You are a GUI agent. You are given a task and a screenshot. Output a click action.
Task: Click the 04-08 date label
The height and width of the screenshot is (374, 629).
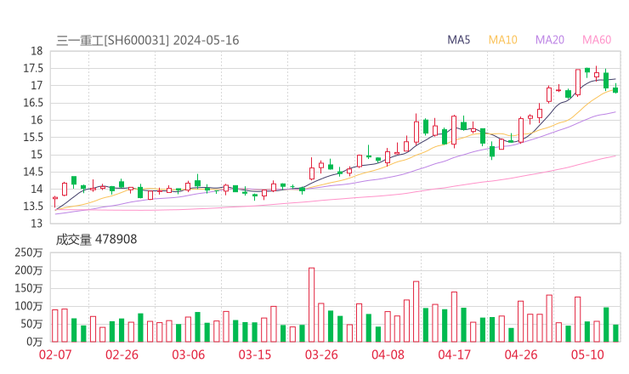(x=388, y=354)
